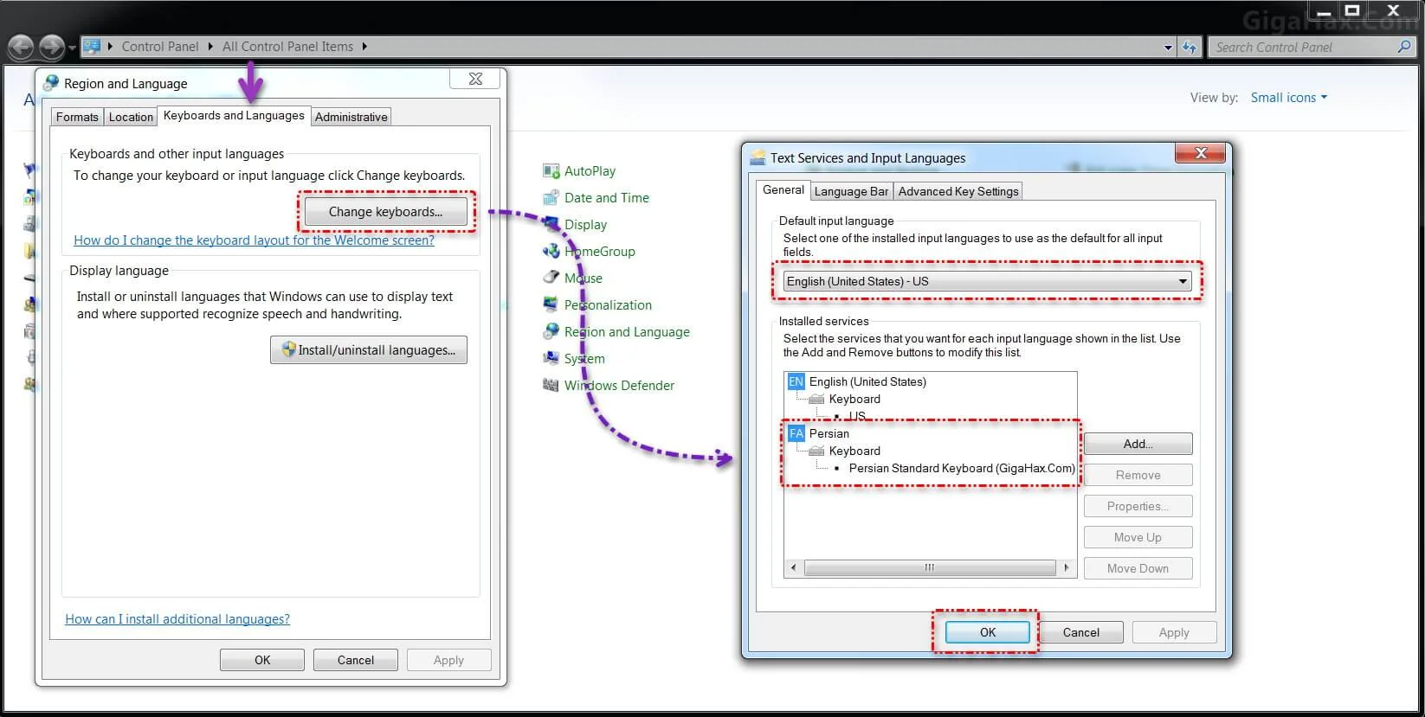This screenshot has width=1425, height=717.
Task: Switch to the Language Bar tab
Action: click(x=851, y=191)
